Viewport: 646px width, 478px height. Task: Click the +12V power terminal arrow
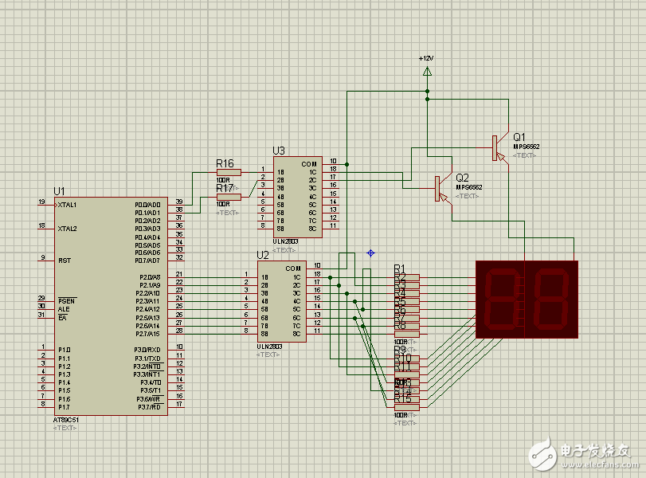tap(427, 72)
